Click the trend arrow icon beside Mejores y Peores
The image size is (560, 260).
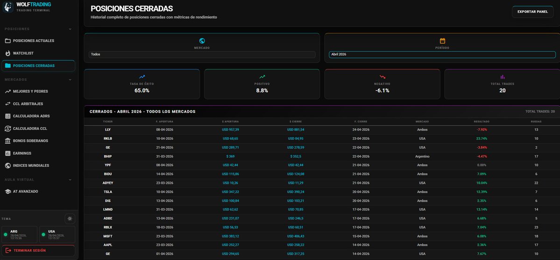[x=8, y=91]
